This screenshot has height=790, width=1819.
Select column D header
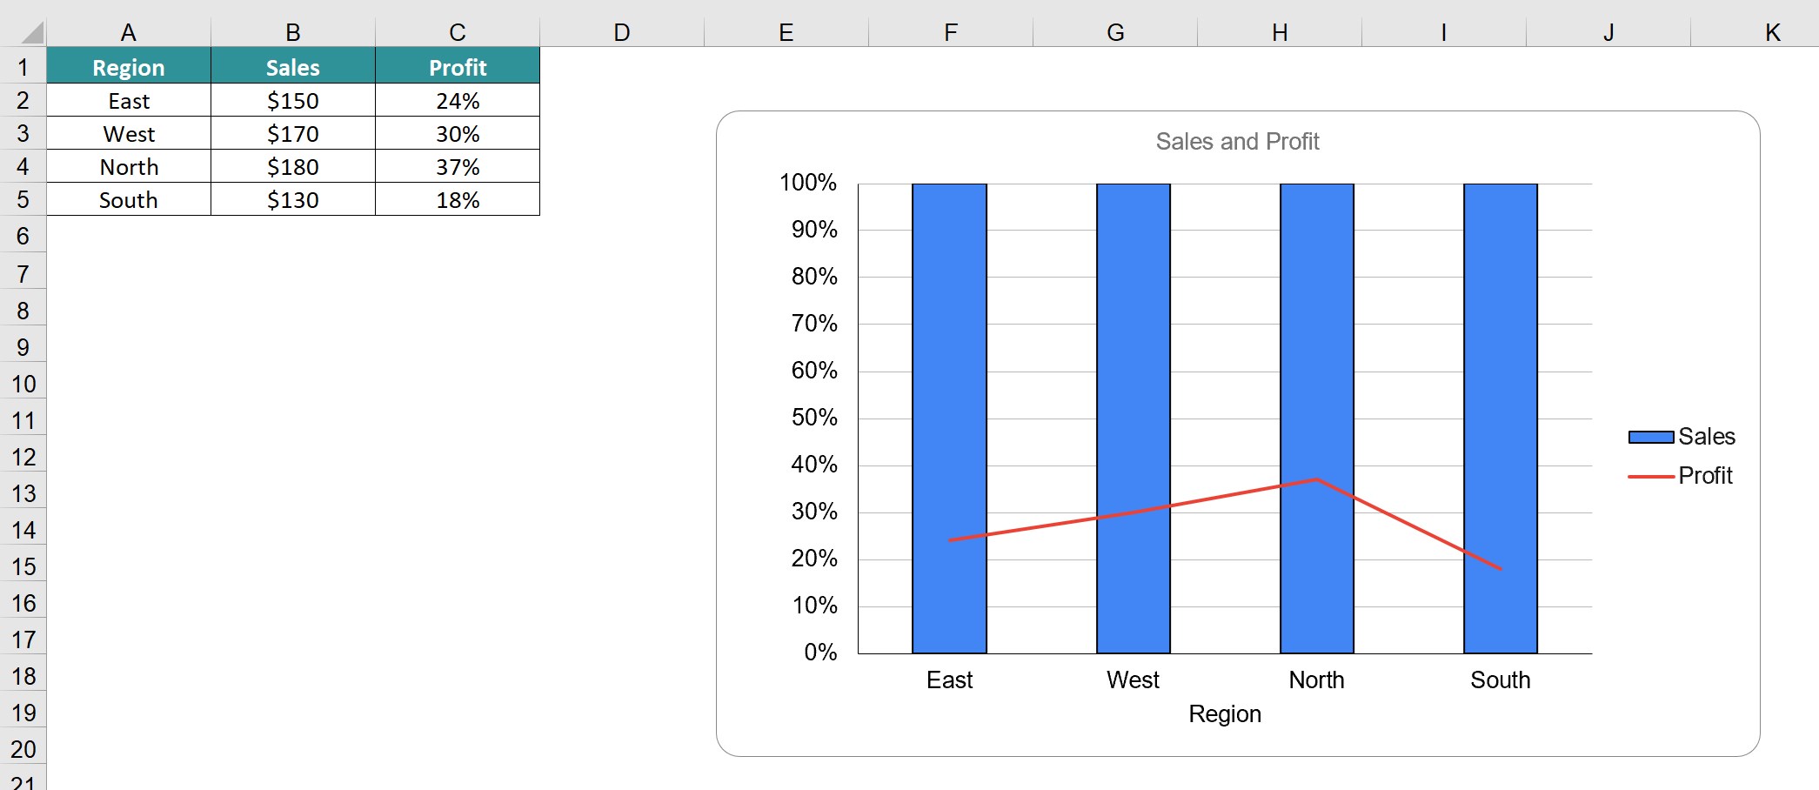pos(622,33)
